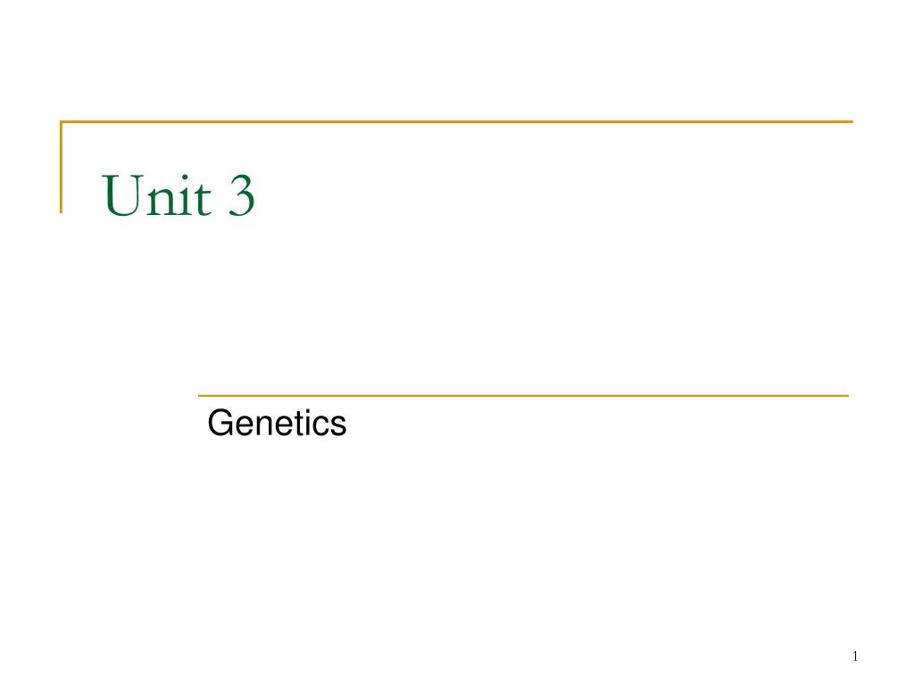Select the gold vertical bar beside the title
Screen dimensions: 914x685
62,167
